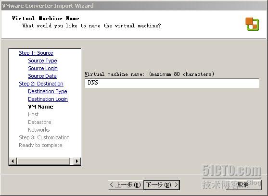Screen dimensions: 268x196
Task: Click the Virtual machine name label
Action: click(x=149, y=74)
